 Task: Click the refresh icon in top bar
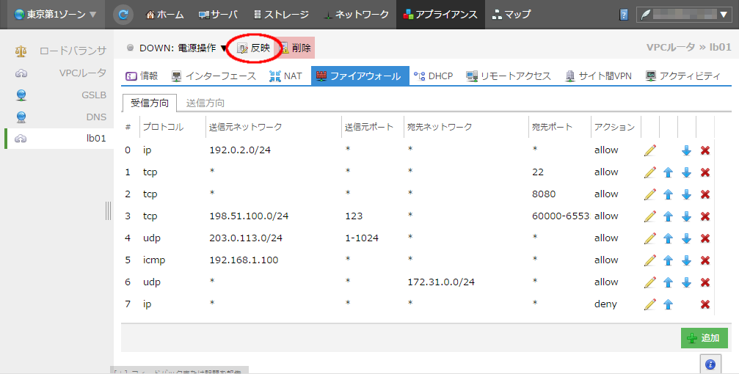[x=123, y=15]
